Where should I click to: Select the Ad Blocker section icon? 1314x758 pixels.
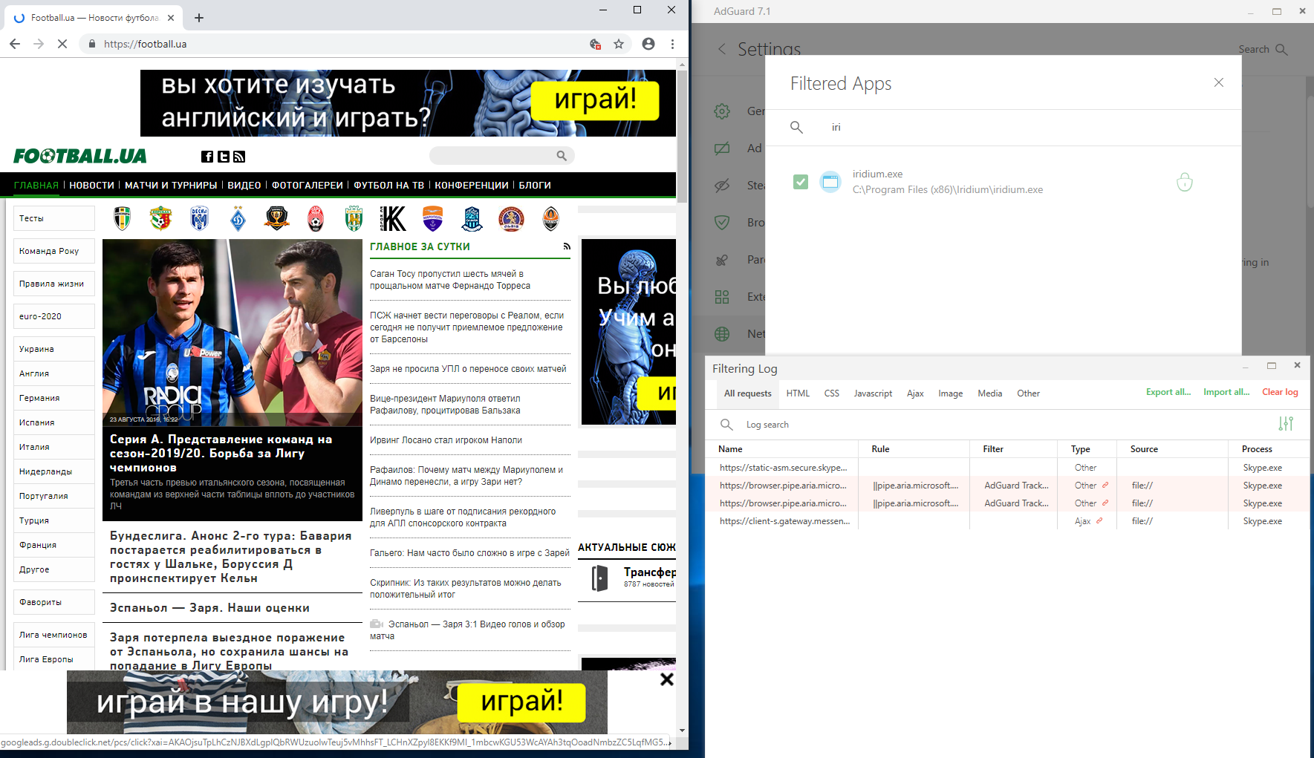(x=722, y=148)
